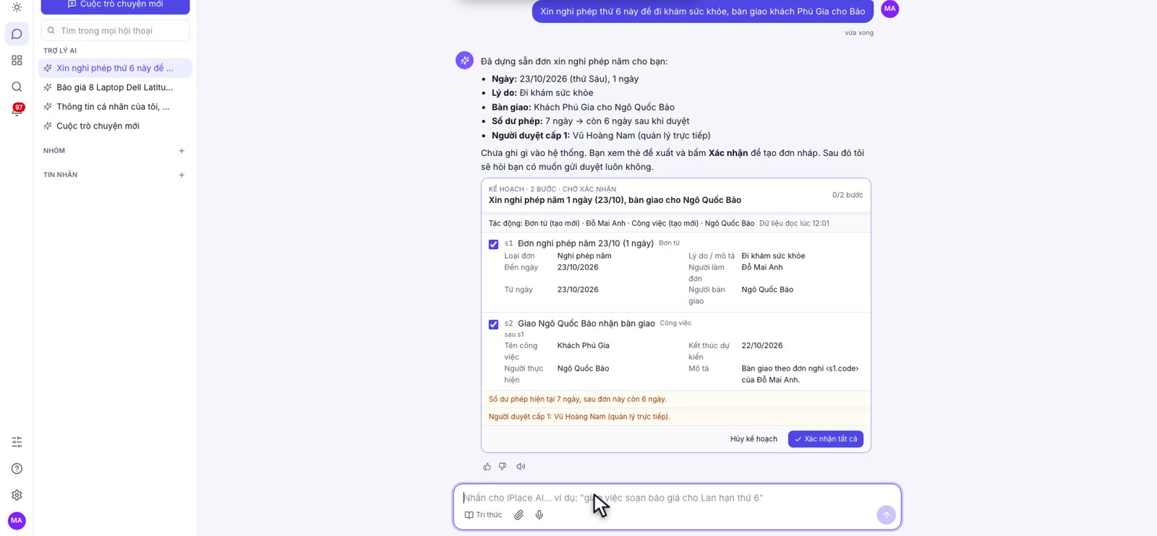Add a new group with NHÓM plus
Viewport: 1157px width, 536px height.
tap(182, 151)
